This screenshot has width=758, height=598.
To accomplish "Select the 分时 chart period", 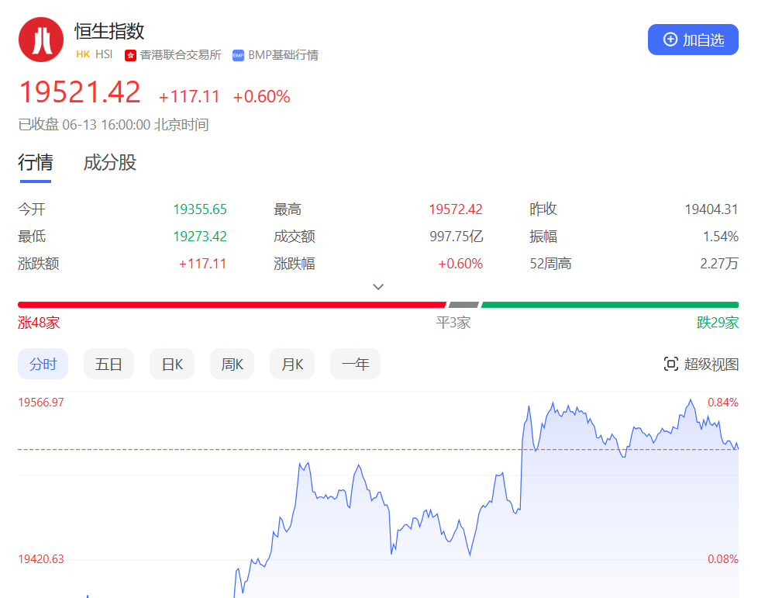I will (x=43, y=364).
